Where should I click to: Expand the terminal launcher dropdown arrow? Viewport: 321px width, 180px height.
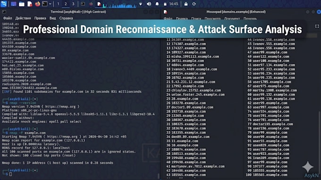(50, 4)
